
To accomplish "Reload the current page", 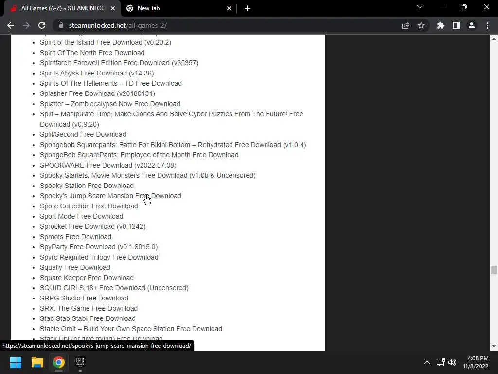I will pyautogui.click(x=42, y=25).
